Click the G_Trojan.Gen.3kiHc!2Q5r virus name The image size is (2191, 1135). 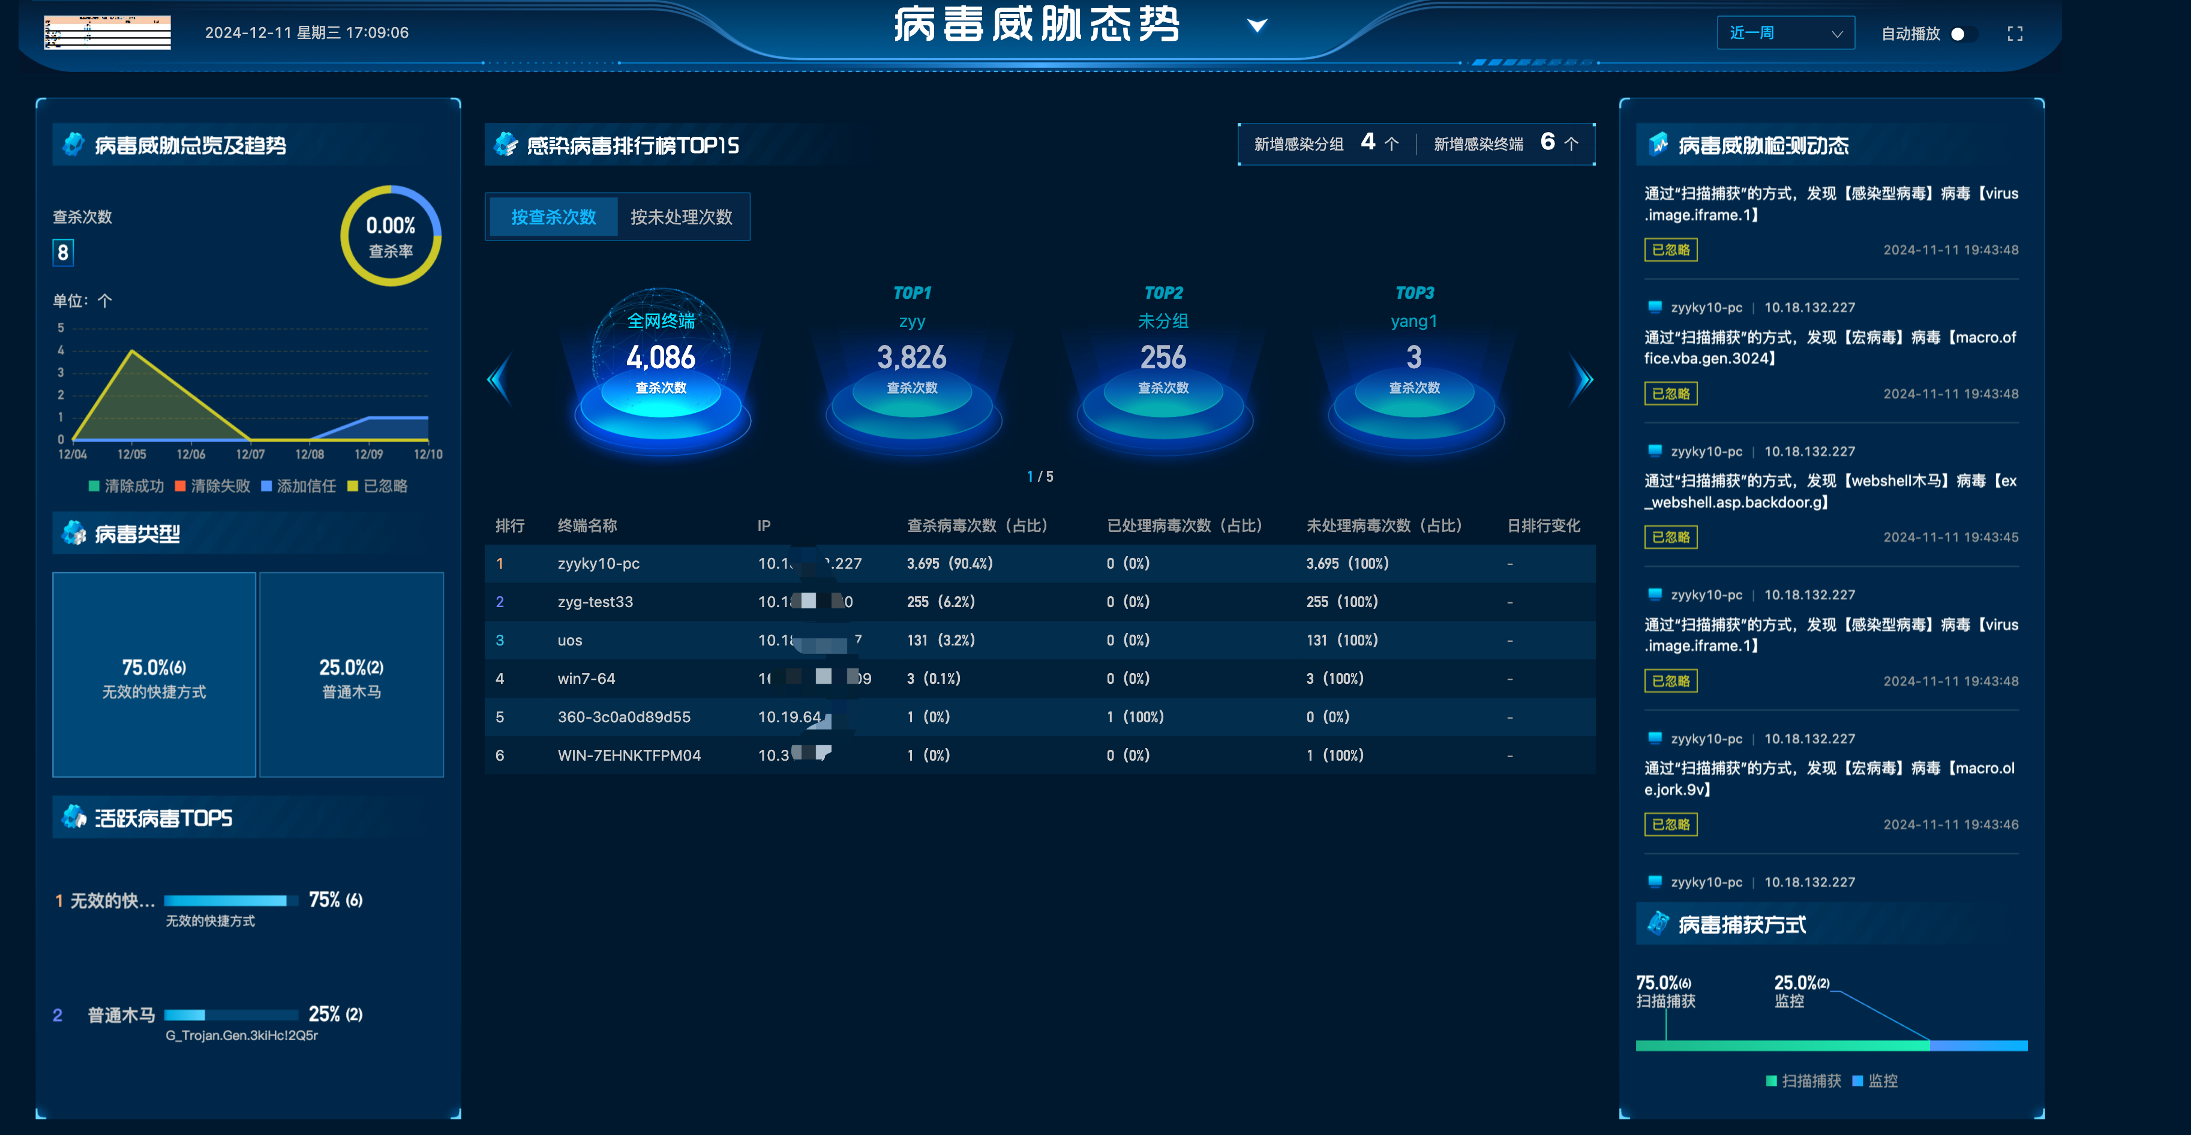[242, 1035]
